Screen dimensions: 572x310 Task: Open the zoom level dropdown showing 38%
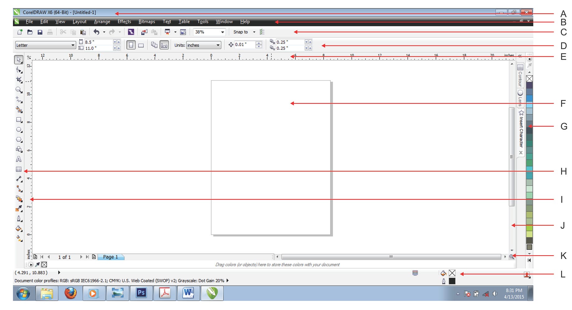[222, 32]
